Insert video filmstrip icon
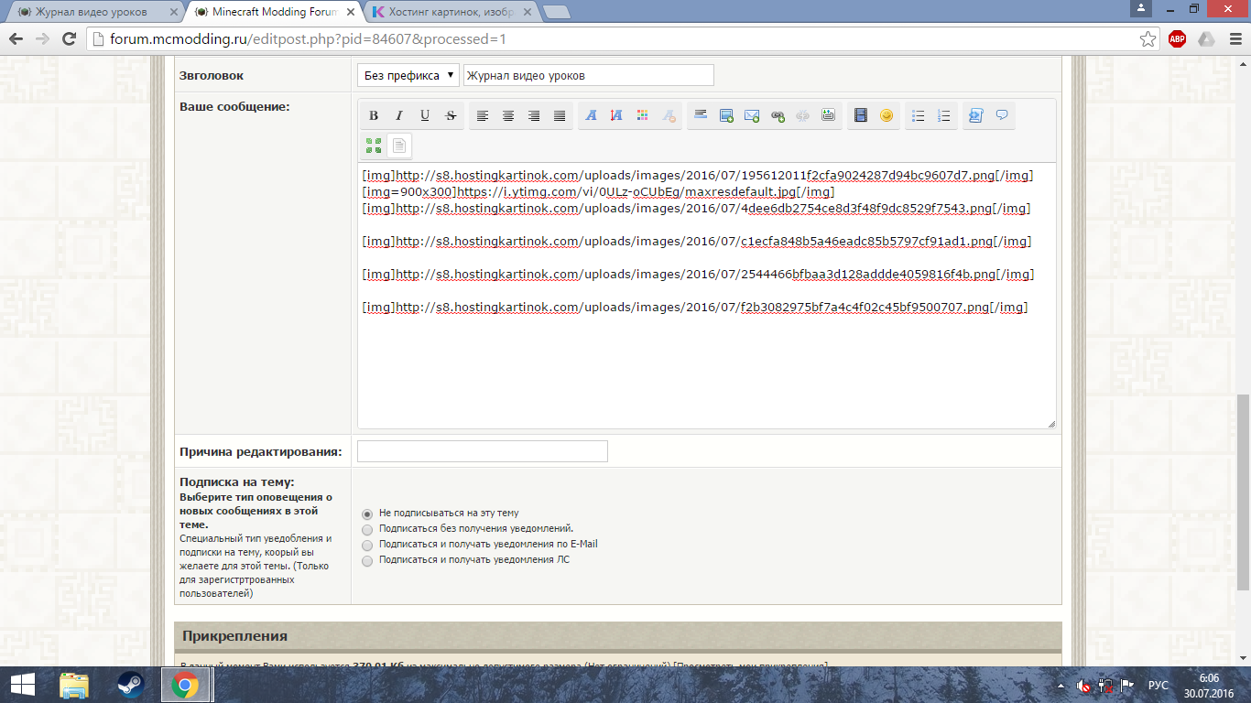 click(861, 115)
